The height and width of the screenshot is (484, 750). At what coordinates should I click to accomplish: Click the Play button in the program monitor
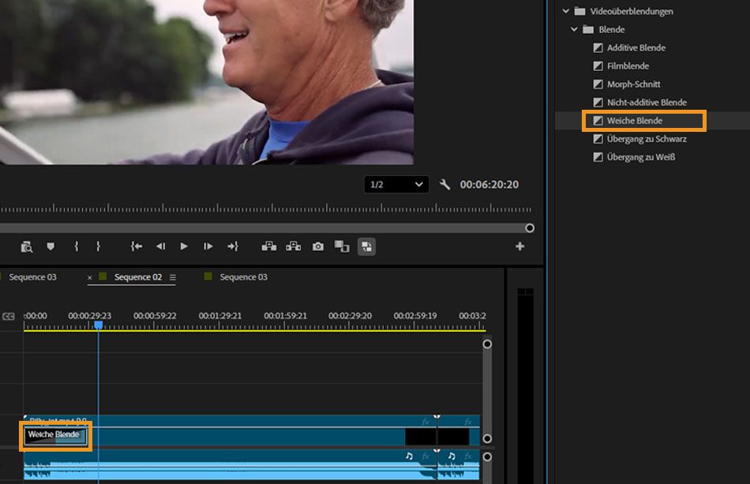pyautogui.click(x=184, y=246)
